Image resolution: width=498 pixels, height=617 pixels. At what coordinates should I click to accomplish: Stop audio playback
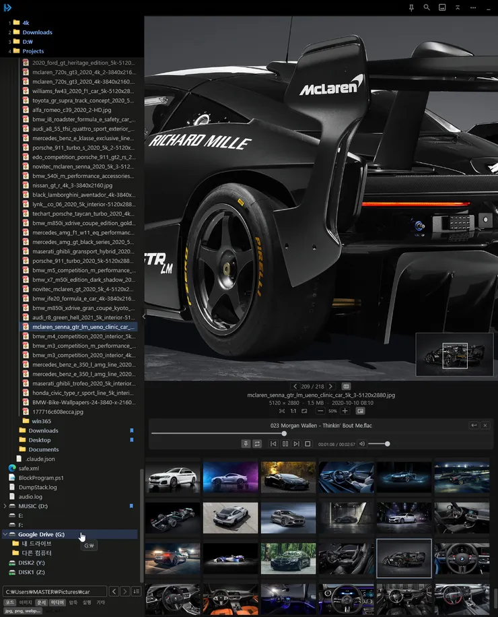(x=308, y=444)
